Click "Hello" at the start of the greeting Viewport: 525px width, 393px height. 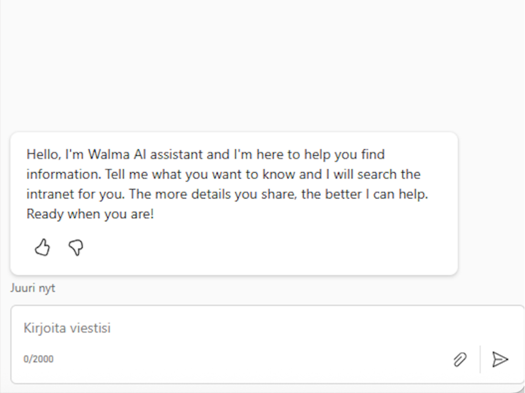tap(43, 155)
